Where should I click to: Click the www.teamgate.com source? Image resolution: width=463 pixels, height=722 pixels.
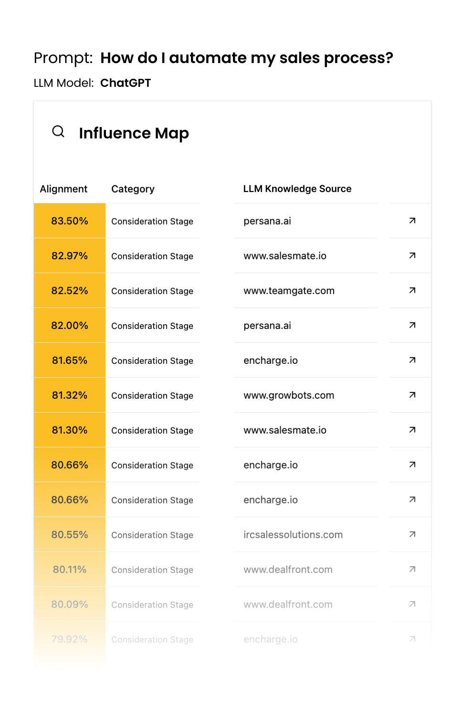pos(289,291)
